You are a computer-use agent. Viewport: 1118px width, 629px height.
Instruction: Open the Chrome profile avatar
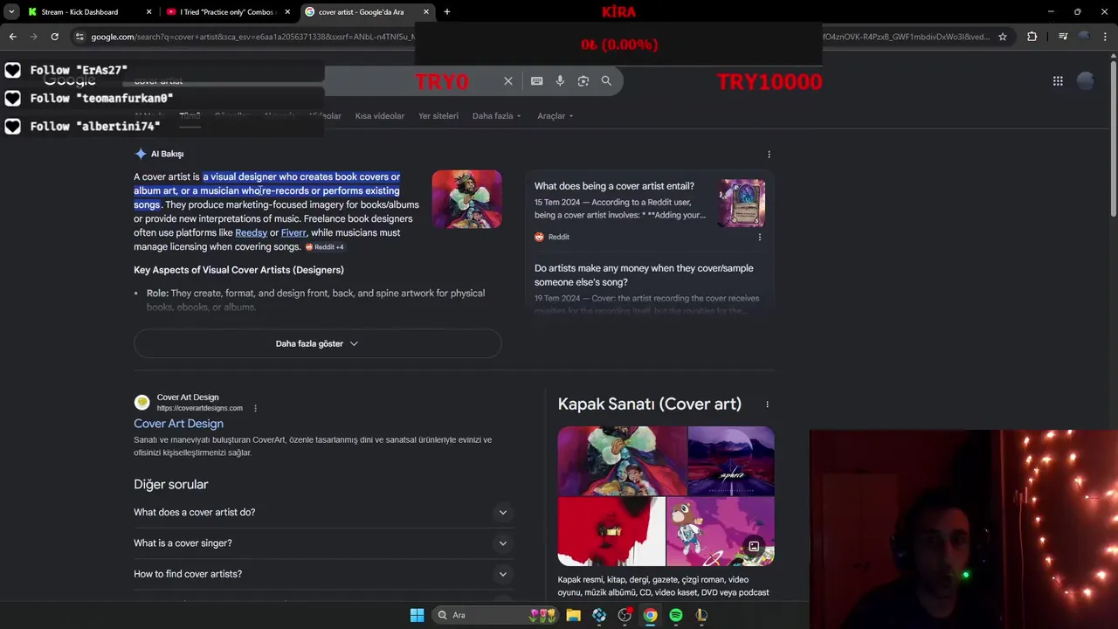point(1084,37)
